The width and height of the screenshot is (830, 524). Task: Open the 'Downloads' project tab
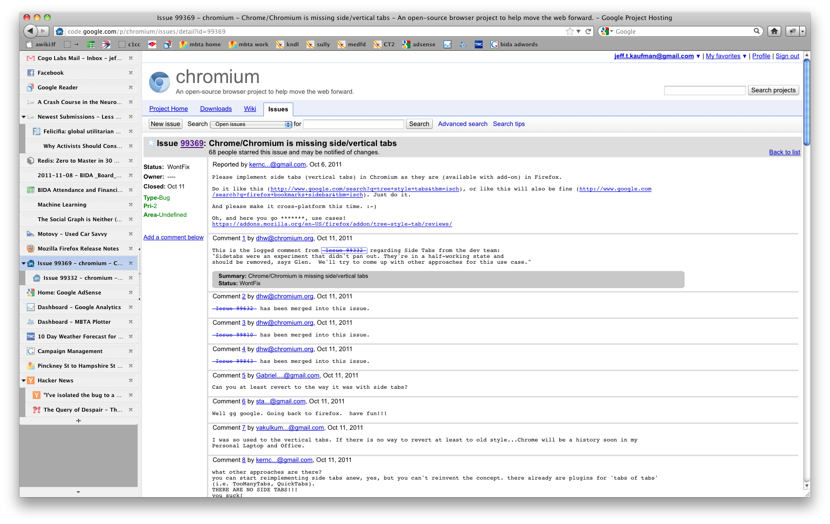pos(216,109)
